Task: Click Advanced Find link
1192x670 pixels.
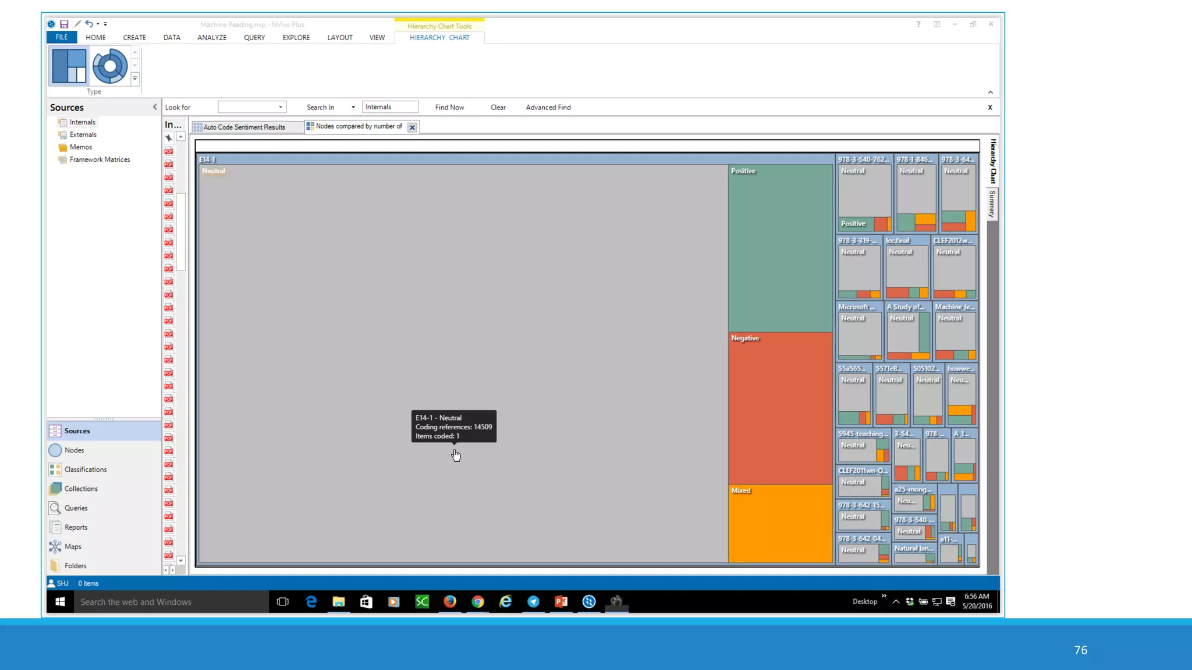Action: pyautogui.click(x=548, y=107)
